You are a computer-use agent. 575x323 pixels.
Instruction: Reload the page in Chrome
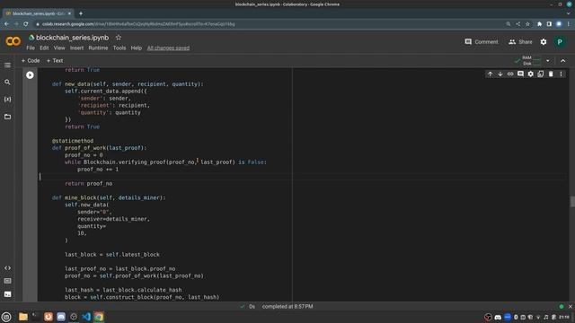26,24
